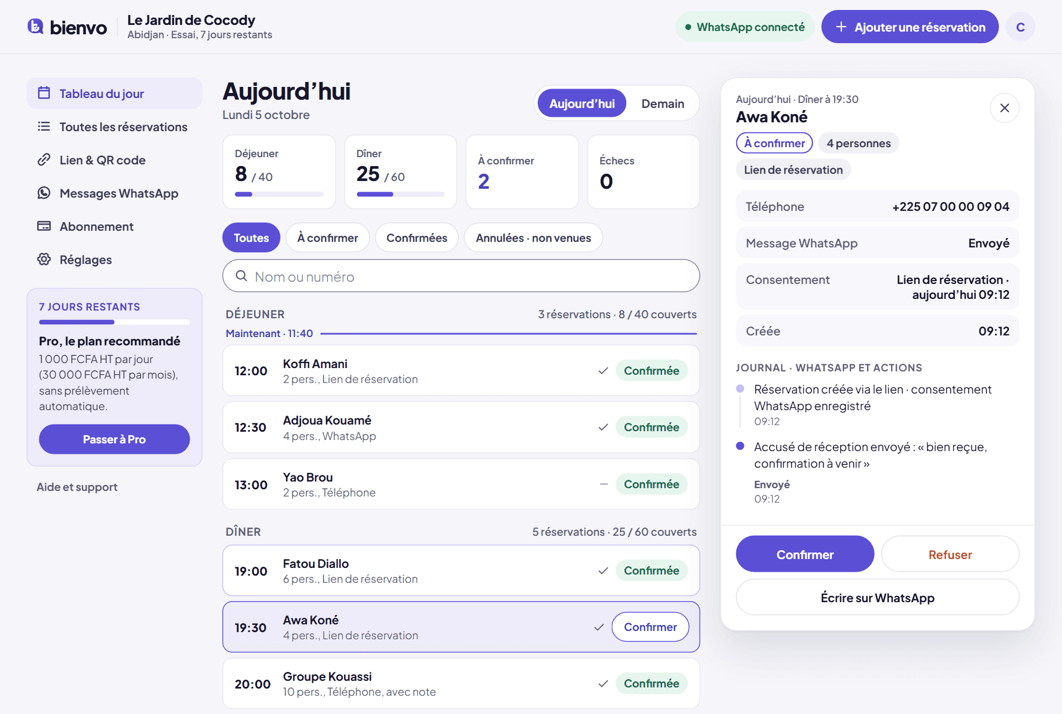Click the Déjeuner 8/40 progress bar
This screenshot has width=1062, height=714.
[279, 194]
